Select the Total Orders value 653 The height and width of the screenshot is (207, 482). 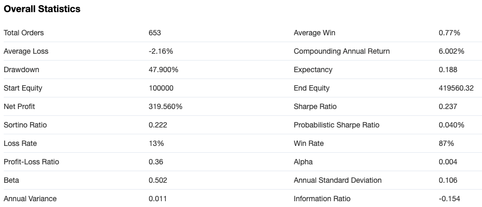[x=155, y=33]
